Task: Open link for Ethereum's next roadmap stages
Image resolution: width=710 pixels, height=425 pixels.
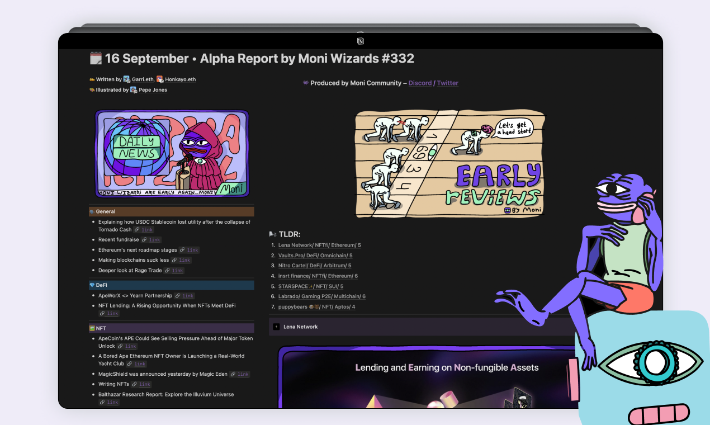Action: point(189,250)
